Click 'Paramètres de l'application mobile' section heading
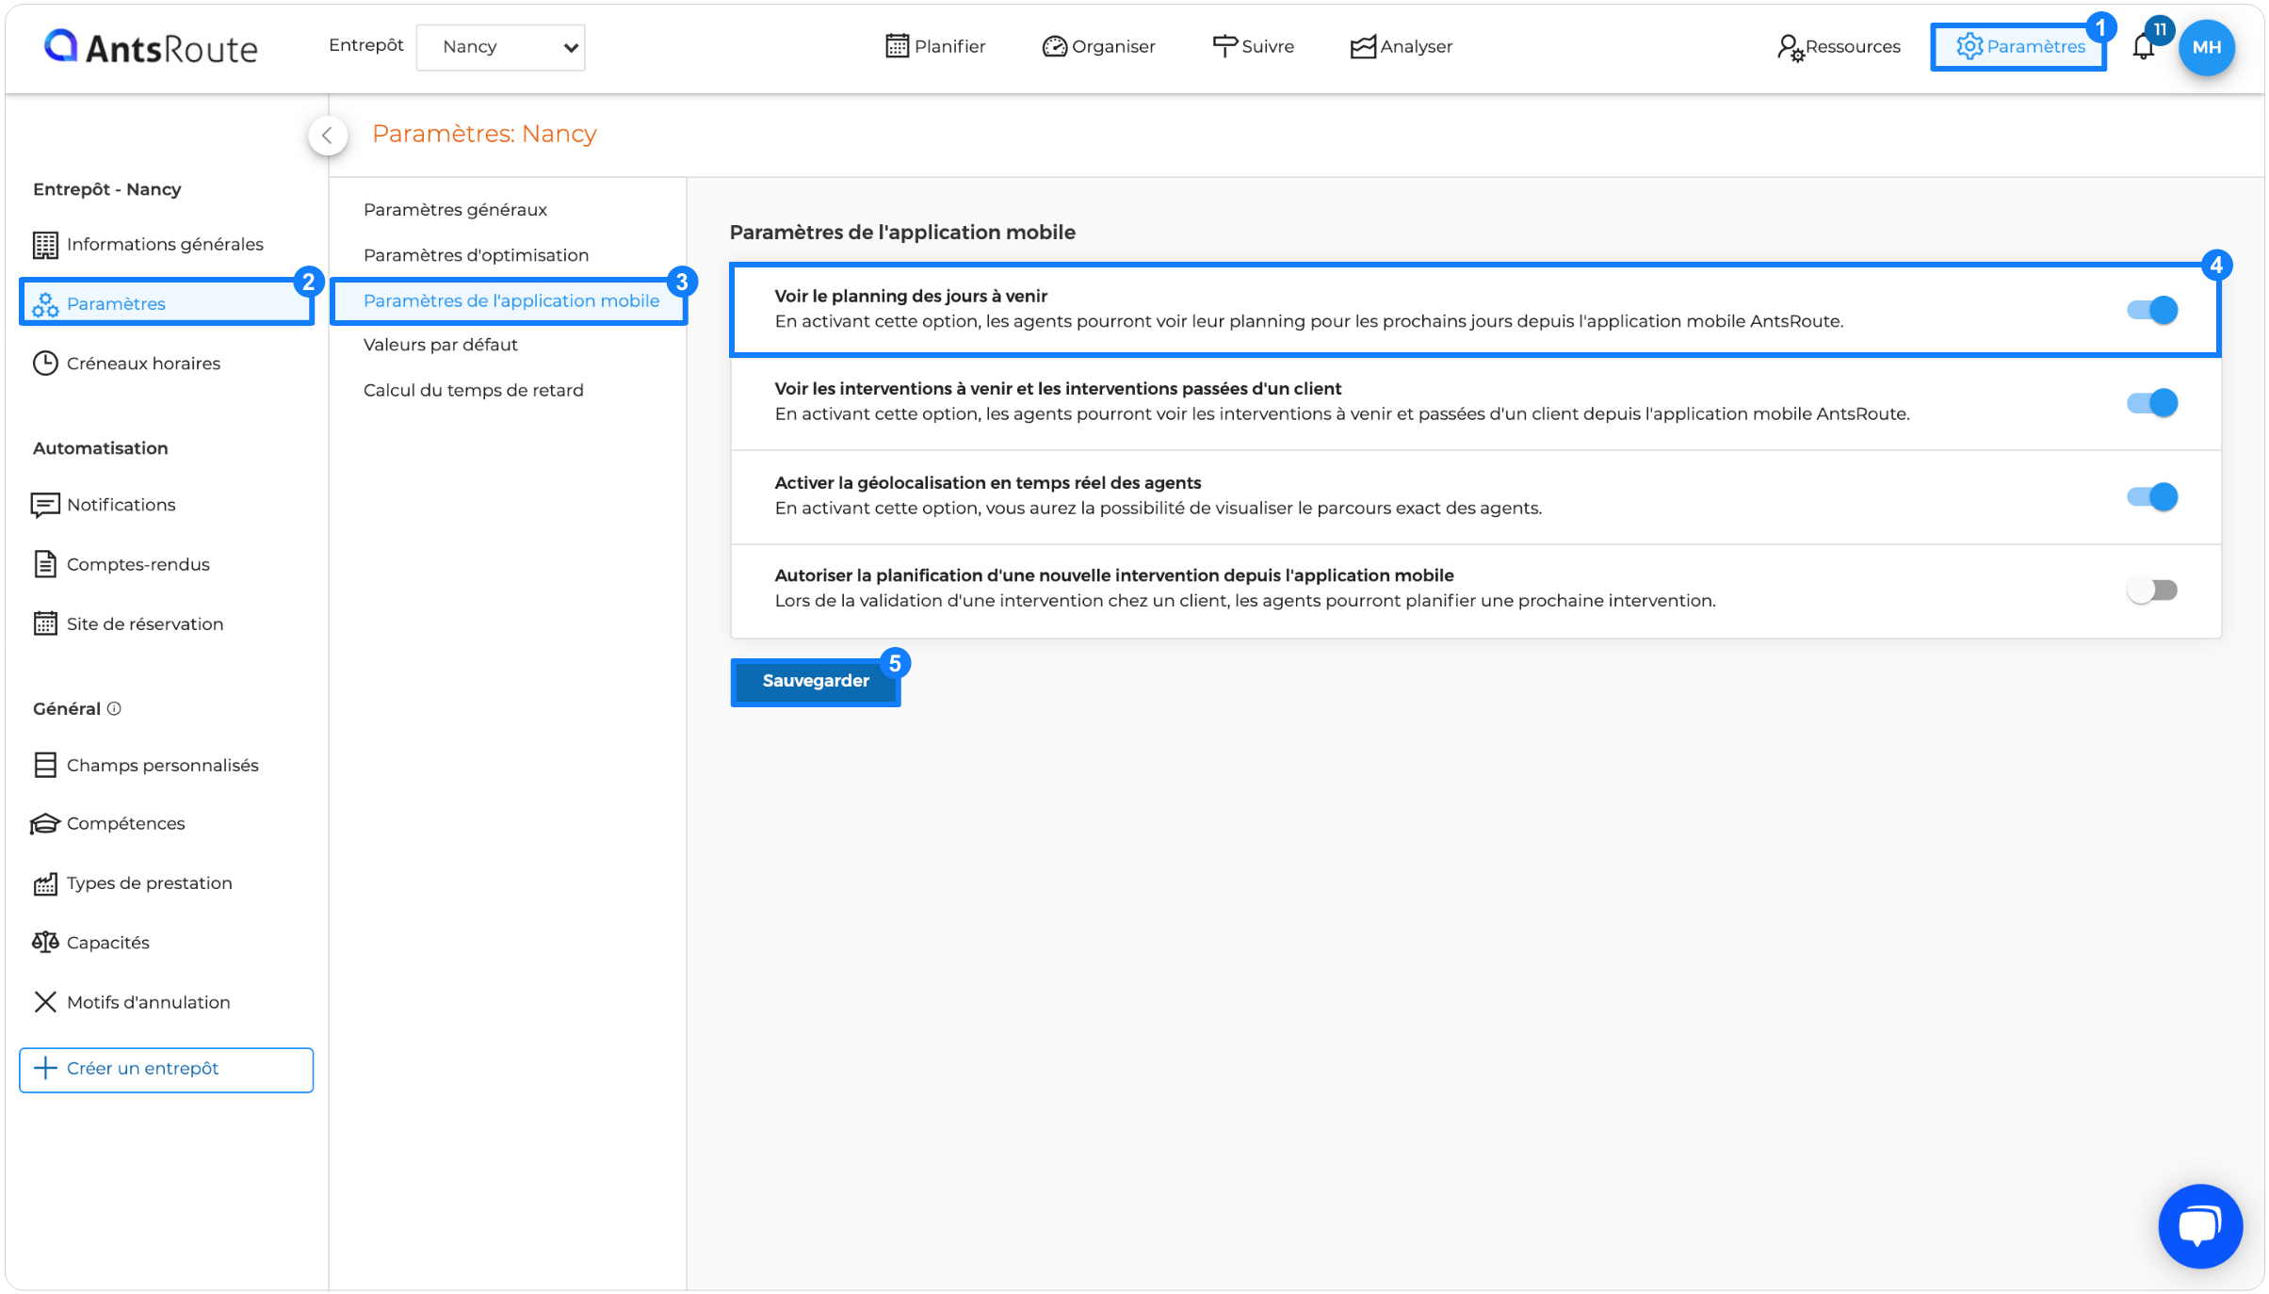Image resolution: width=2269 pixels, height=1294 pixels. click(x=902, y=232)
